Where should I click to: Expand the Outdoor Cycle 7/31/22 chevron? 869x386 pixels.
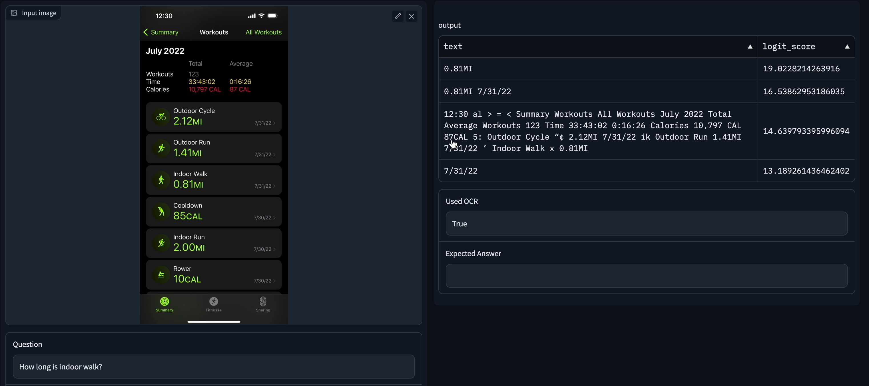pyautogui.click(x=274, y=123)
